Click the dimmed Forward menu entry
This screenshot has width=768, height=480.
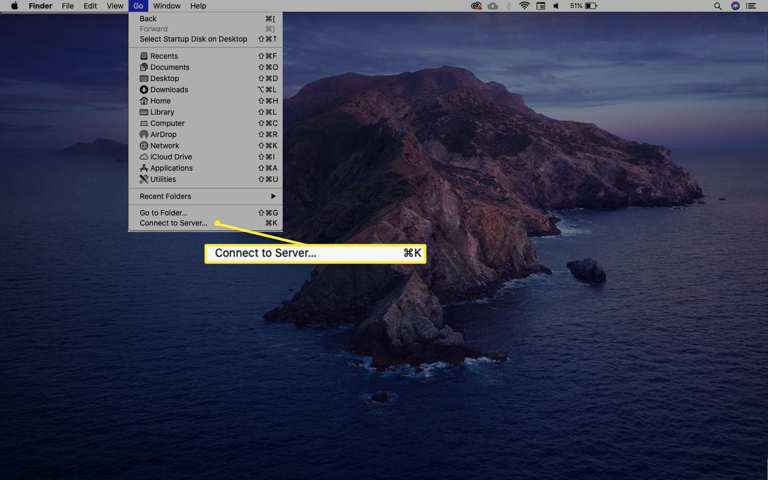click(205, 29)
